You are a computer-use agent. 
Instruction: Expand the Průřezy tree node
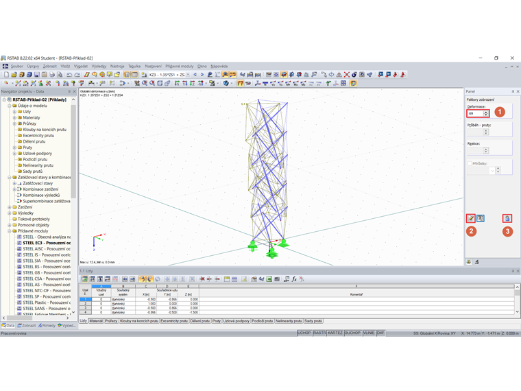pyautogui.click(x=14, y=123)
